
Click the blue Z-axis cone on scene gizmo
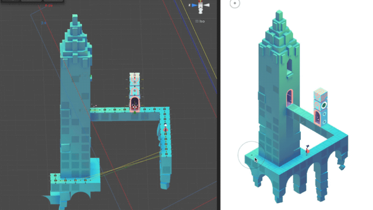(x=195, y=6)
